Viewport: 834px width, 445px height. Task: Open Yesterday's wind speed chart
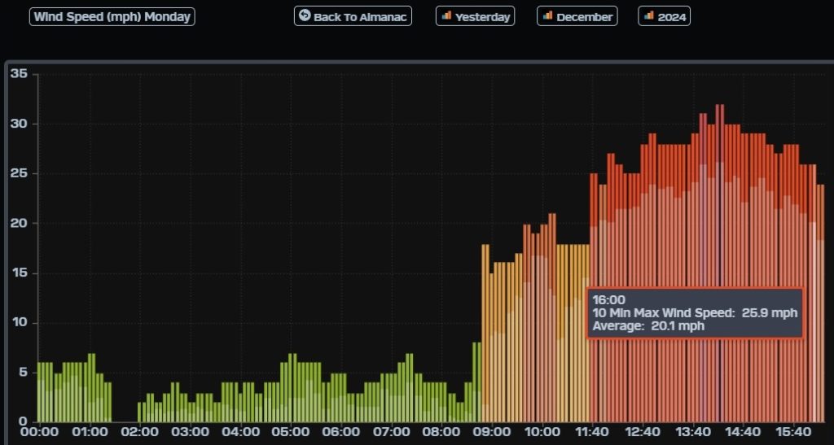pos(481,16)
